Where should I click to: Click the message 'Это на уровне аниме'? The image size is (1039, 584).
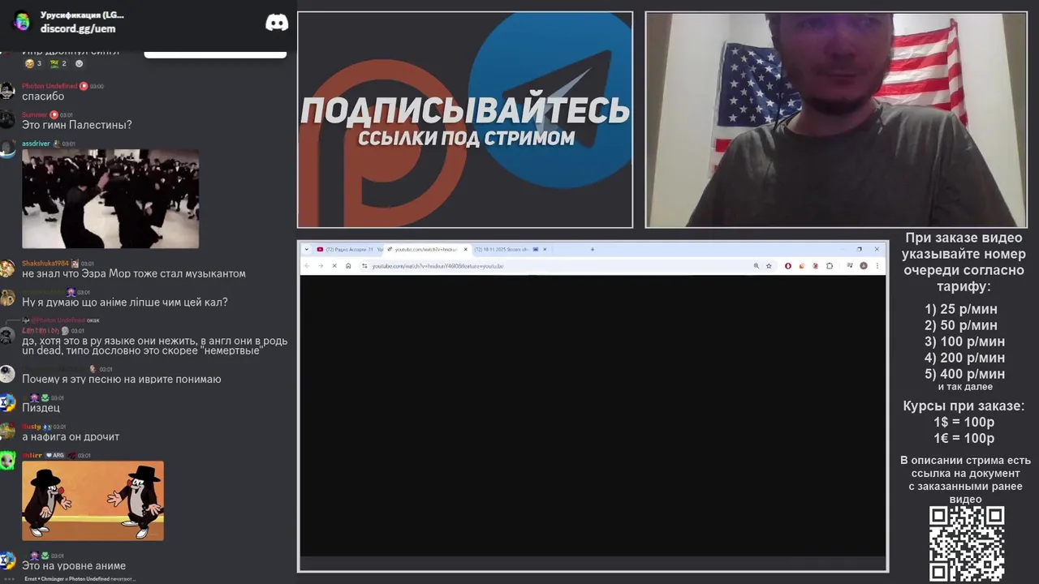click(74, 565)
